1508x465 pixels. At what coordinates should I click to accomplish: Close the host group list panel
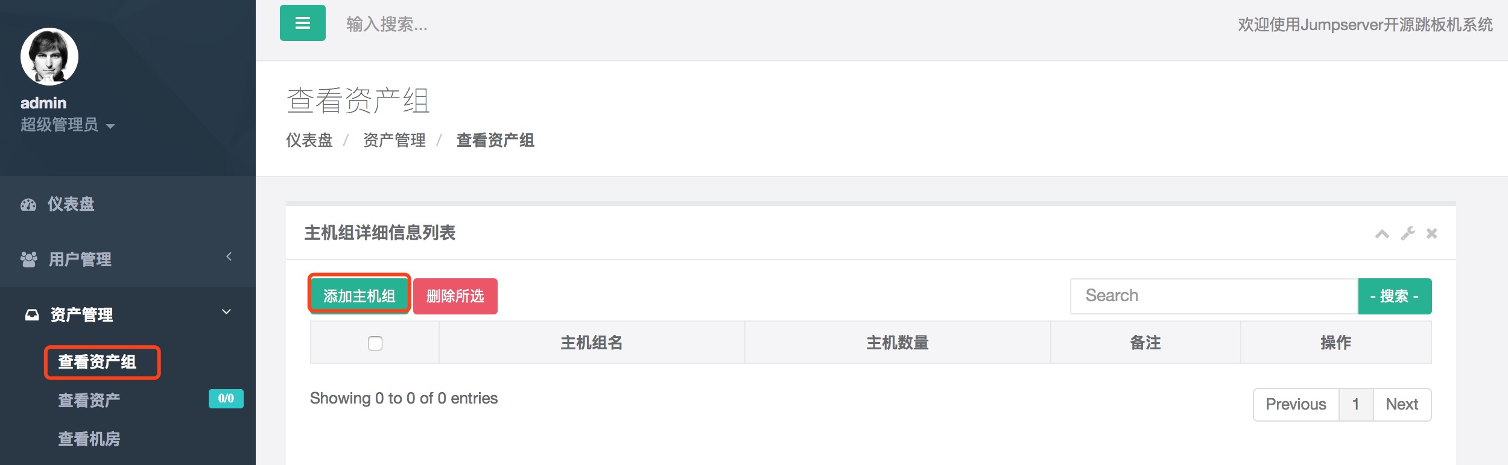coord(1432,234)
